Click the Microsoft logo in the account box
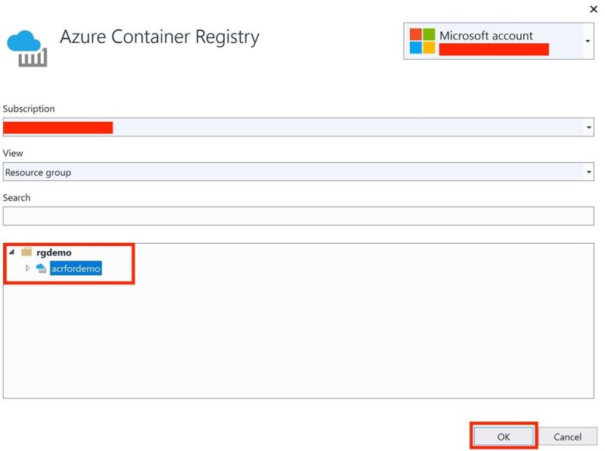Screen dimensions: 605x451 pyautogui.click(x=419, y=40)
